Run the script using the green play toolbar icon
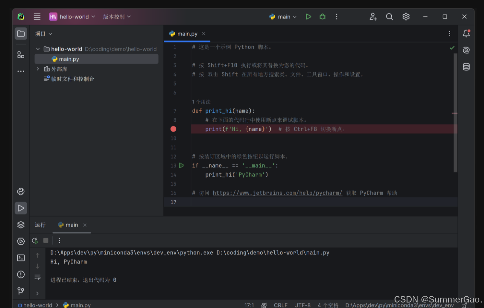The image size is (484, 308). click(x=308, y=16)
